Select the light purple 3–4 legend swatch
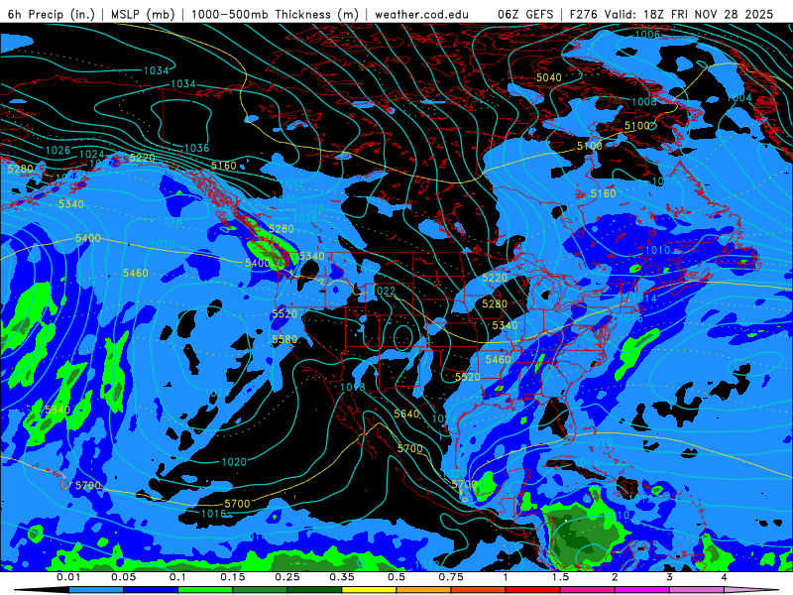This screenshot has width=793, height=595. (x=697, y=590)
